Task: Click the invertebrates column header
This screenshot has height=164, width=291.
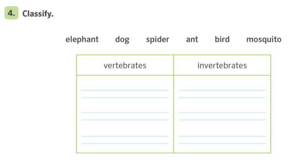Action: pyautogui.click(x=222, y=66)
